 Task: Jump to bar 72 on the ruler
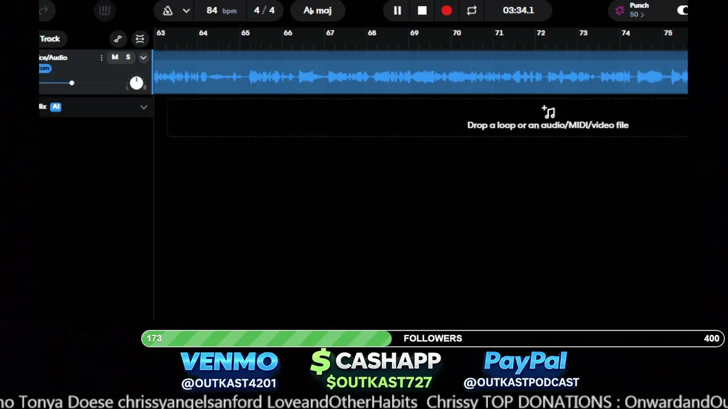(541, 33)
